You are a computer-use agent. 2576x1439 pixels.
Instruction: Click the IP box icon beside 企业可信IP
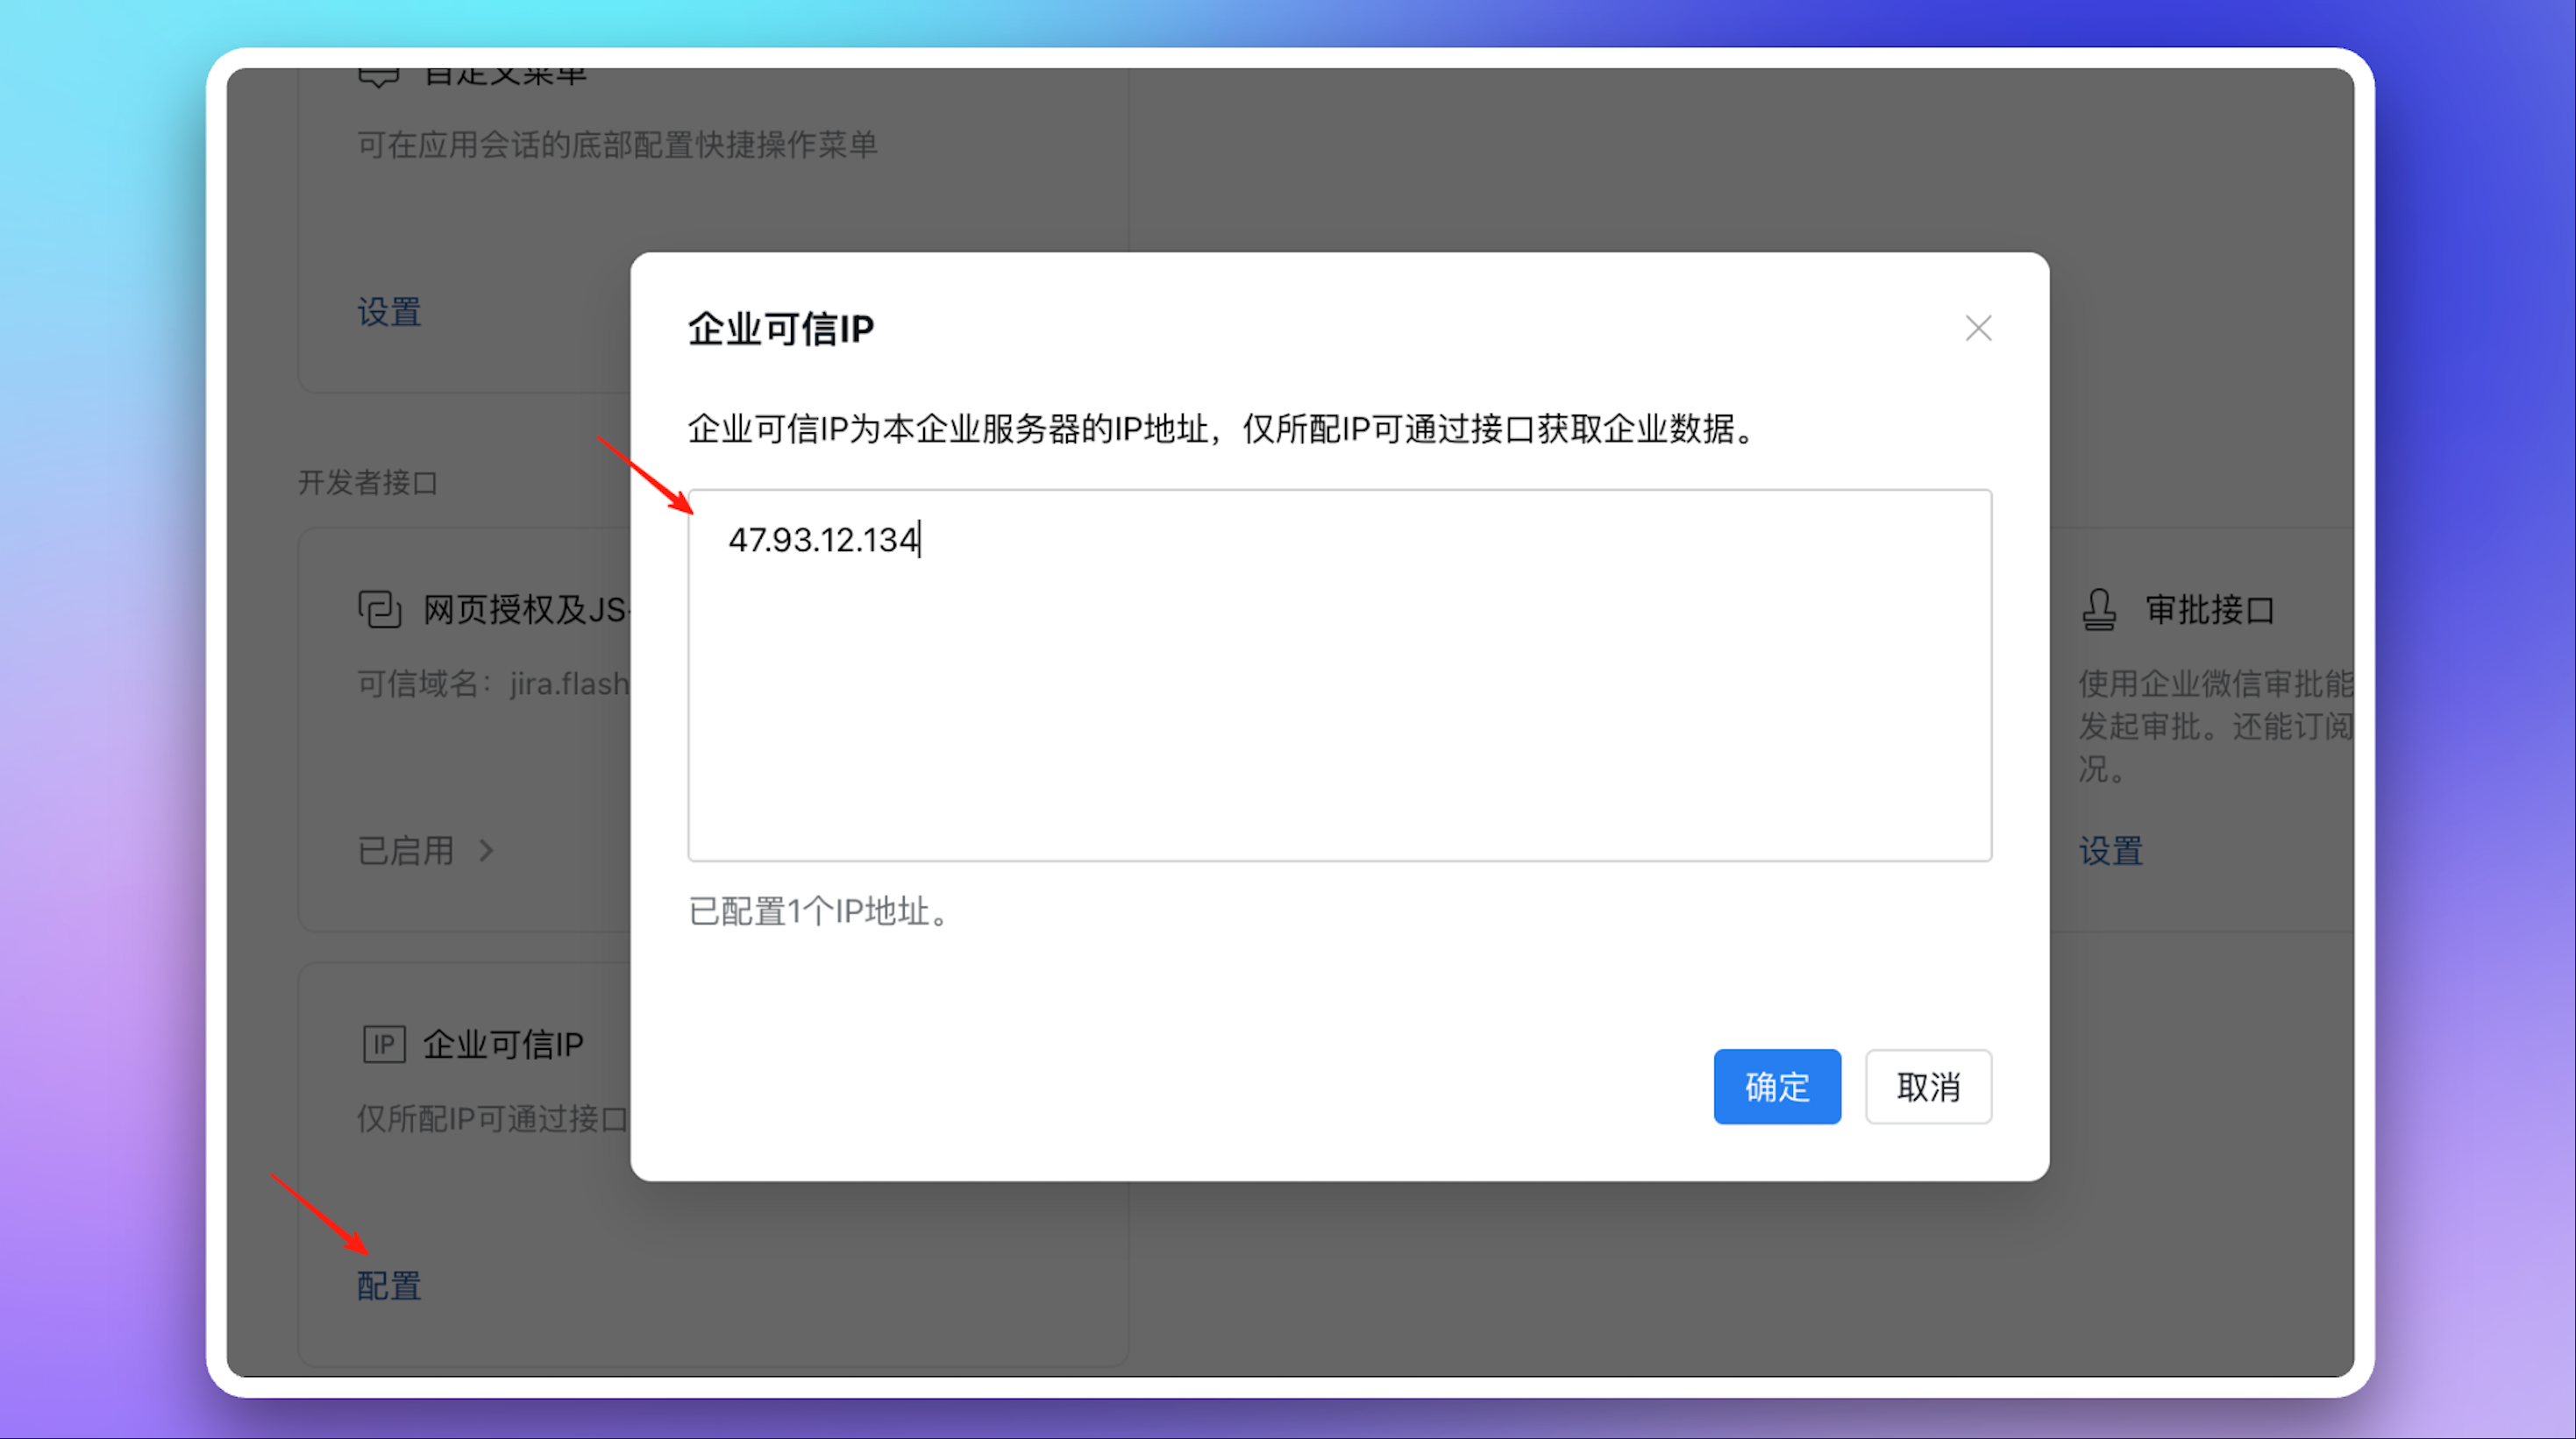[x=383, y=1045]
